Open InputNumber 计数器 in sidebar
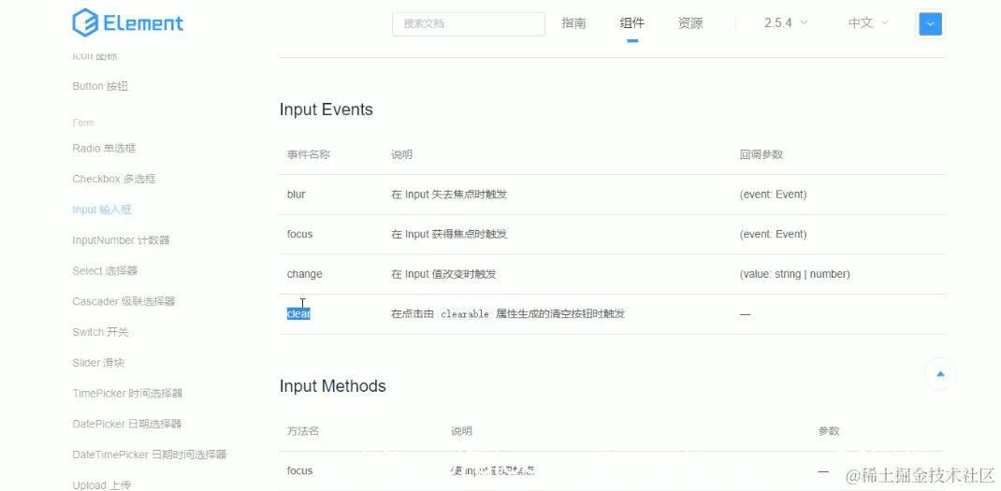Viewport: 1001px width, 491px height. pyautogui.click(x=122, y=240)
